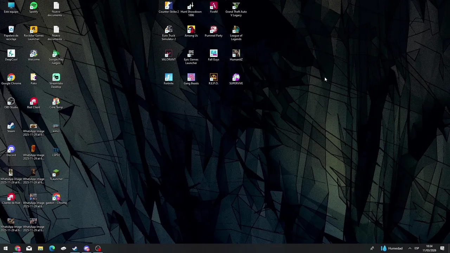The height and width of the screenshot is (253, 450).
Task: Select the Core Temp desktop icon
Action: pyautogui.click(x=56, y=103)
